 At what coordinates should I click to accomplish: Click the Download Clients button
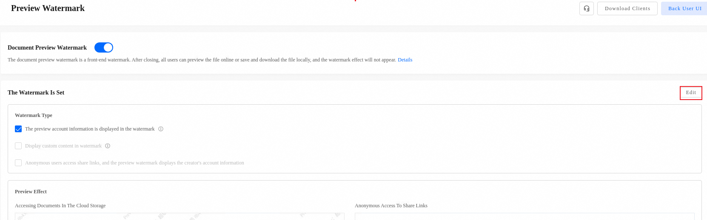[627, 8]
